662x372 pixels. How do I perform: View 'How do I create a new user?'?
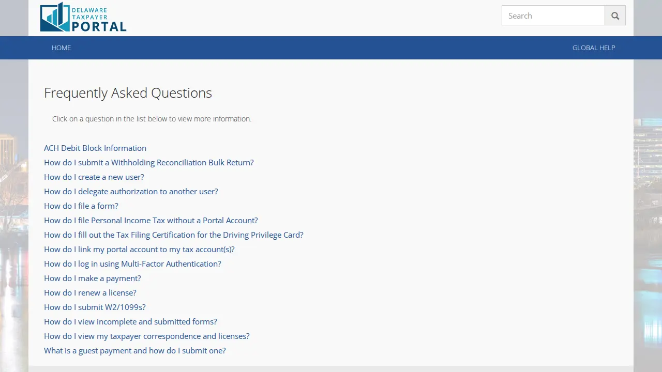94,177
